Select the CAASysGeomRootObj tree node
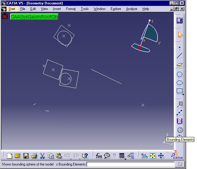This screenshot has width=197, height=169. click(34, 17)
